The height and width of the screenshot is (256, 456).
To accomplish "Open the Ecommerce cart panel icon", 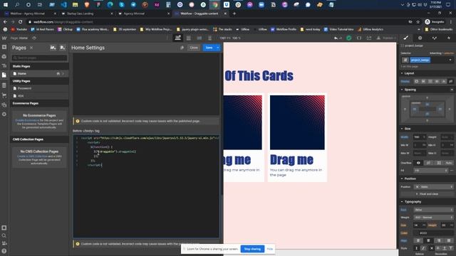I will click(4, 95).
